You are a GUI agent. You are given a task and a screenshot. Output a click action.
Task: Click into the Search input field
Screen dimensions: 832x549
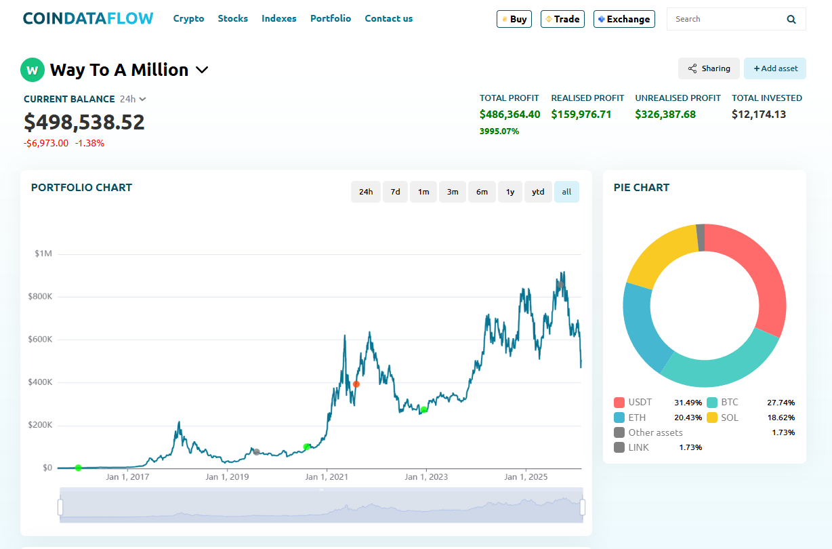click(725, 19)
